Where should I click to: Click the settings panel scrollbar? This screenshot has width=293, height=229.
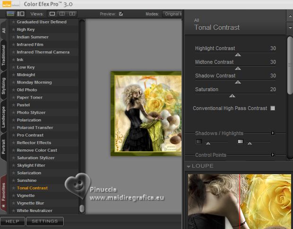coord(290,65)
